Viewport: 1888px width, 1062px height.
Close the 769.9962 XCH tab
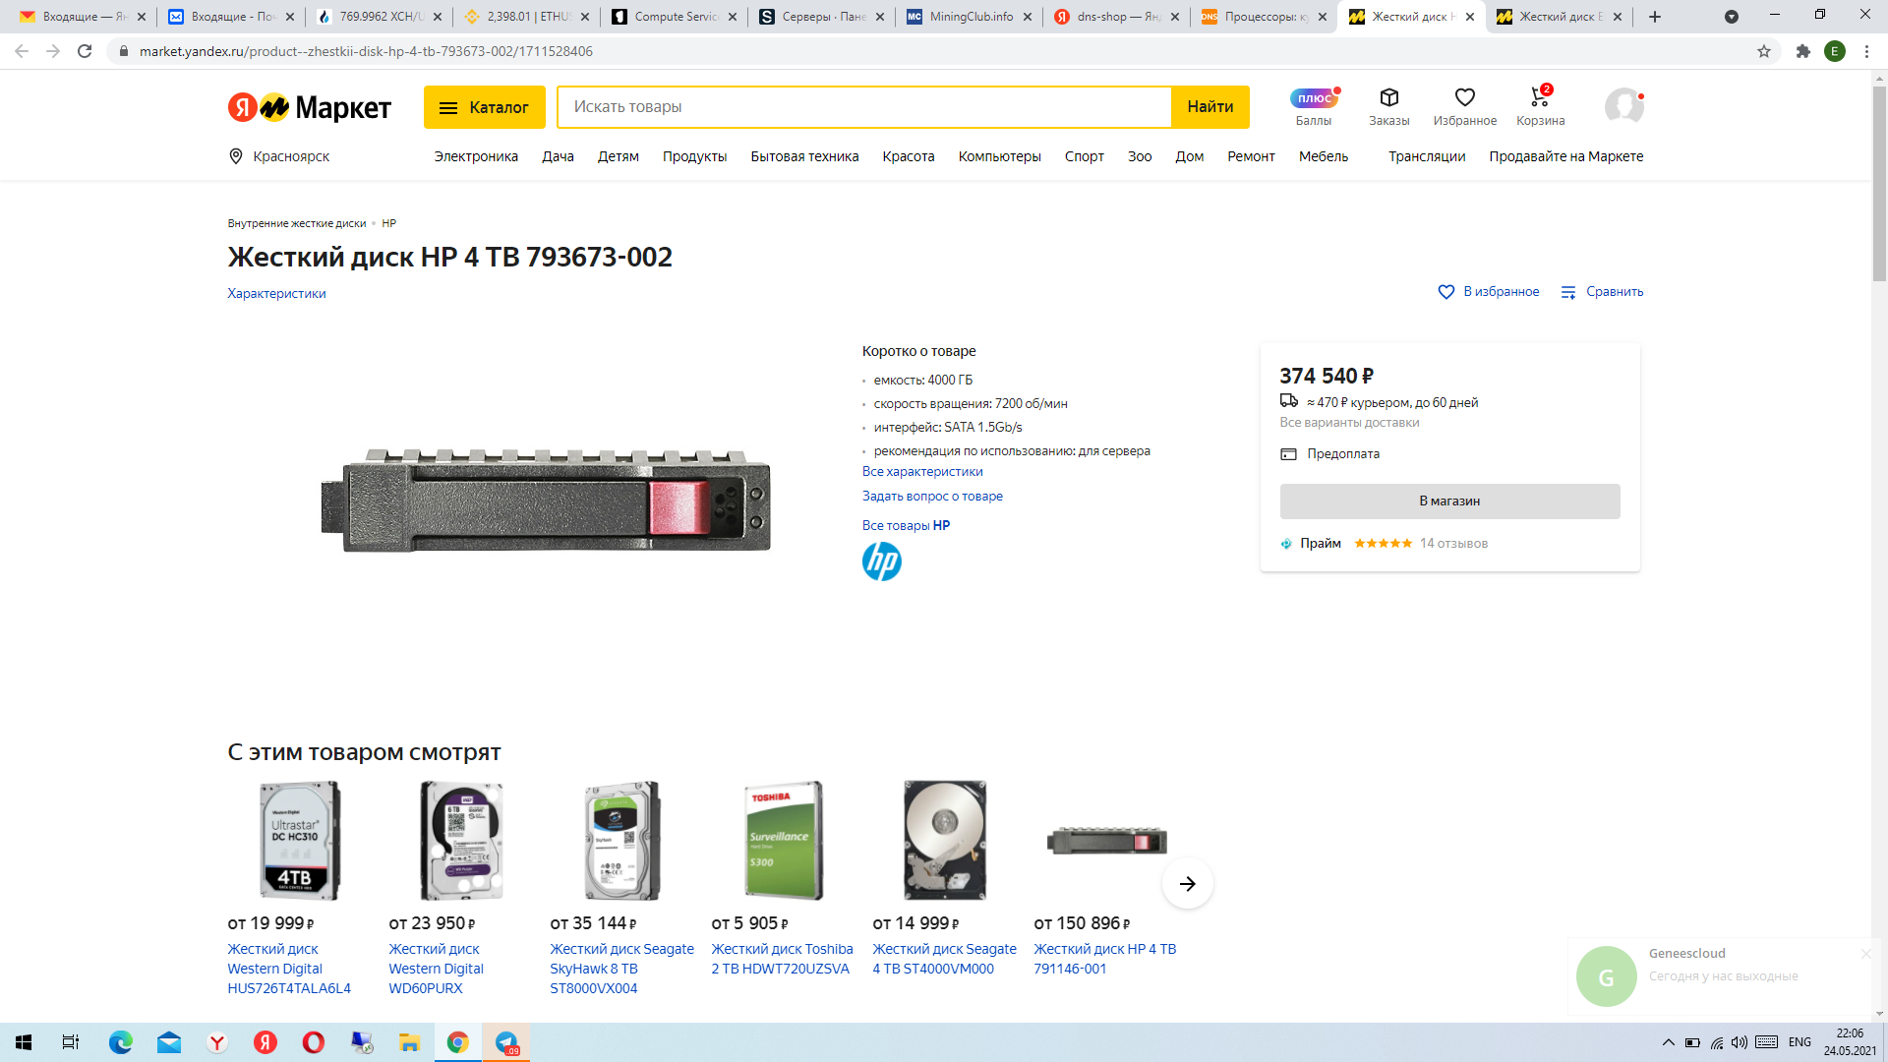coord(438,17)
